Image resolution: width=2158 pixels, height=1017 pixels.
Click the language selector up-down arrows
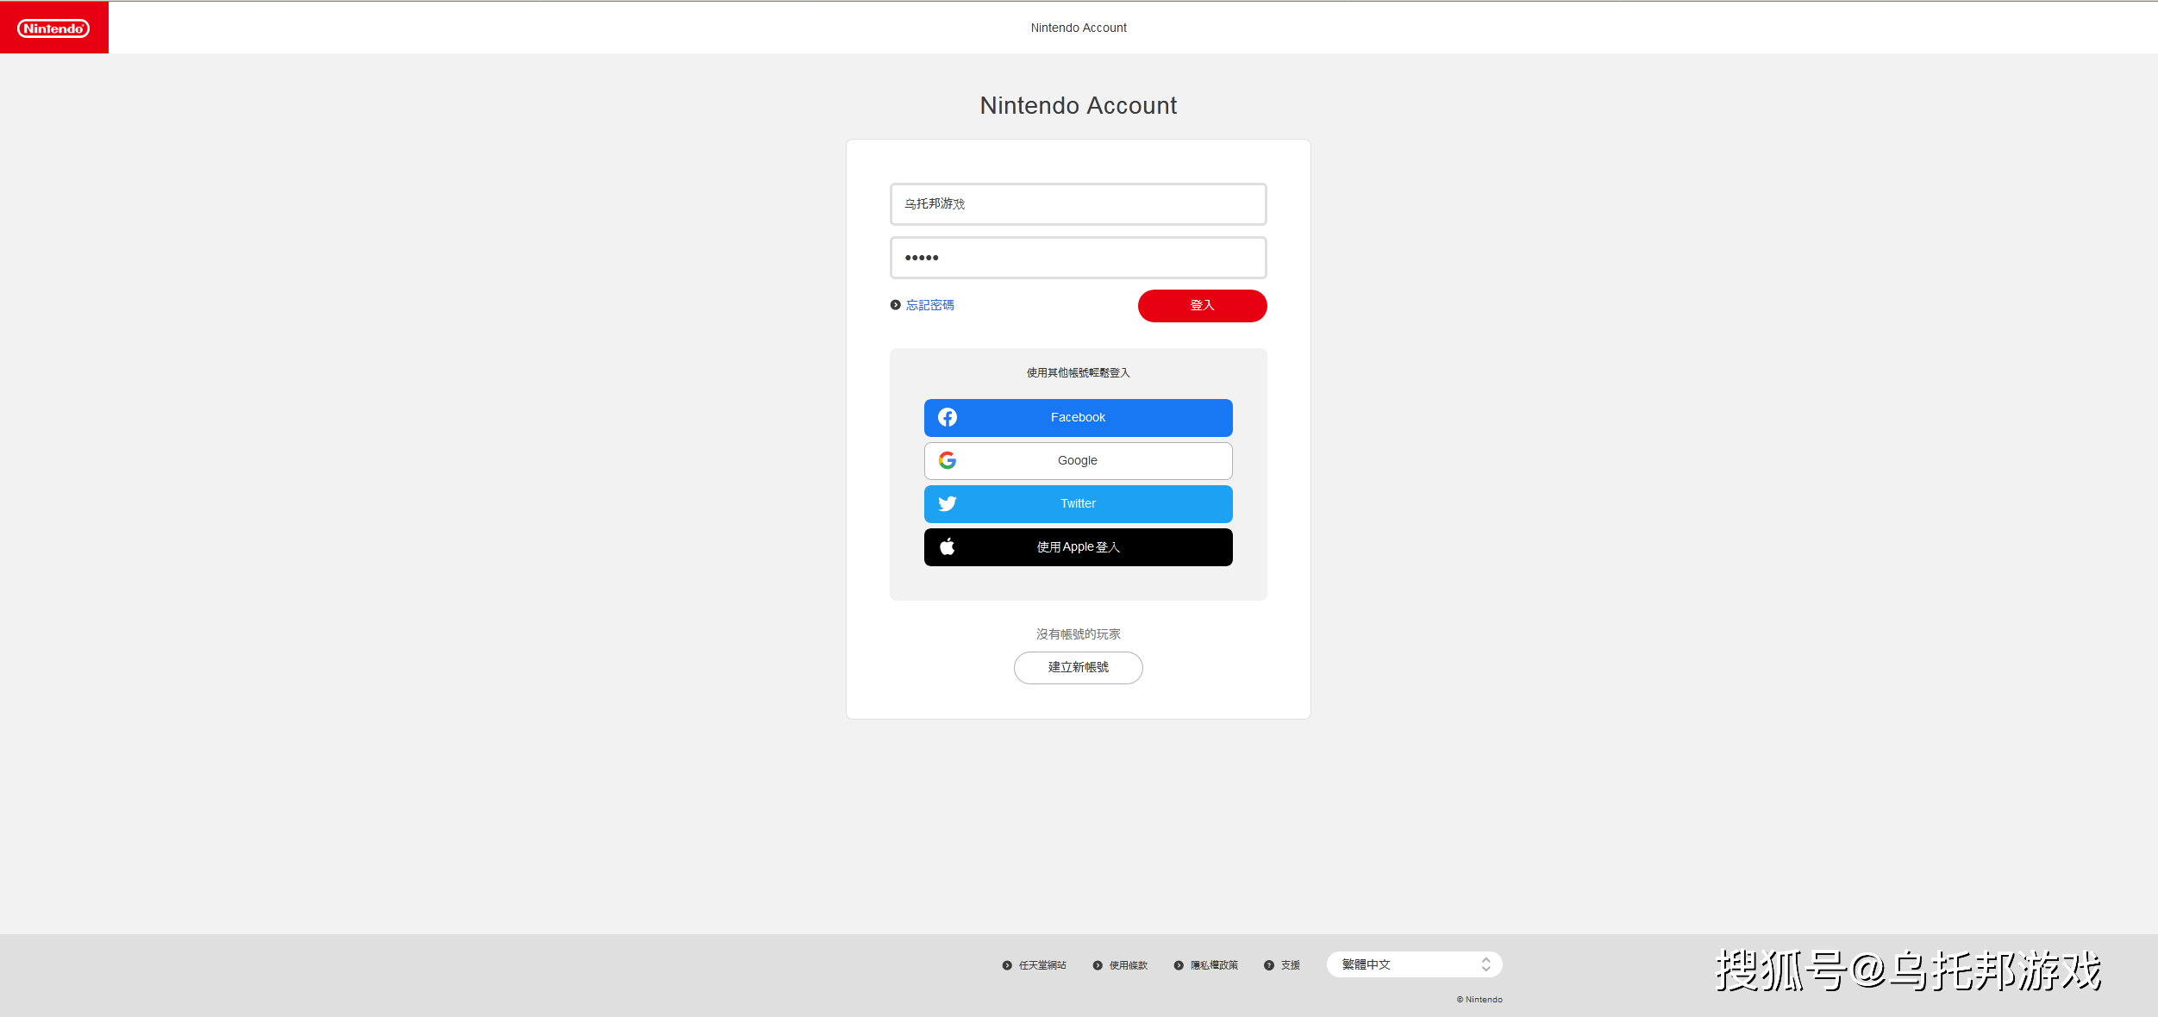tap(1486, 964)
